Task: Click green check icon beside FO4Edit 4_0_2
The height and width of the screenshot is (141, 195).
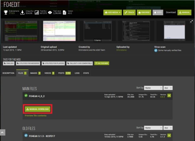Action: click(x=26, y=95)
